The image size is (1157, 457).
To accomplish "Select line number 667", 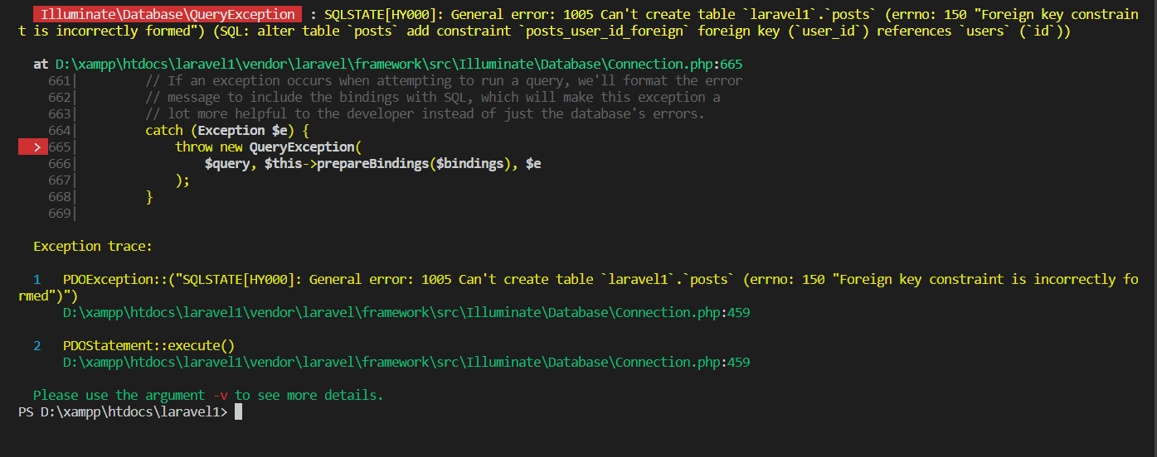I will [60, 180].
